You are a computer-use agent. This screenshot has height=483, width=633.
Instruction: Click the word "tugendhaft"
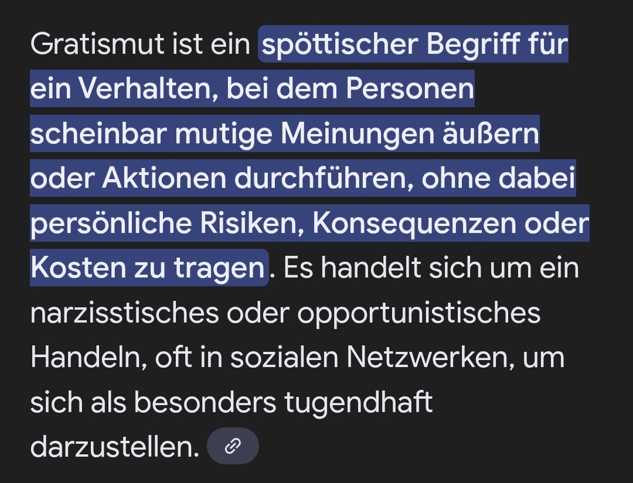[358, 402]
